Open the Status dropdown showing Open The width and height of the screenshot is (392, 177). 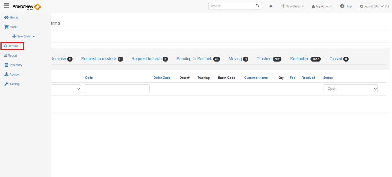point(350,89)
